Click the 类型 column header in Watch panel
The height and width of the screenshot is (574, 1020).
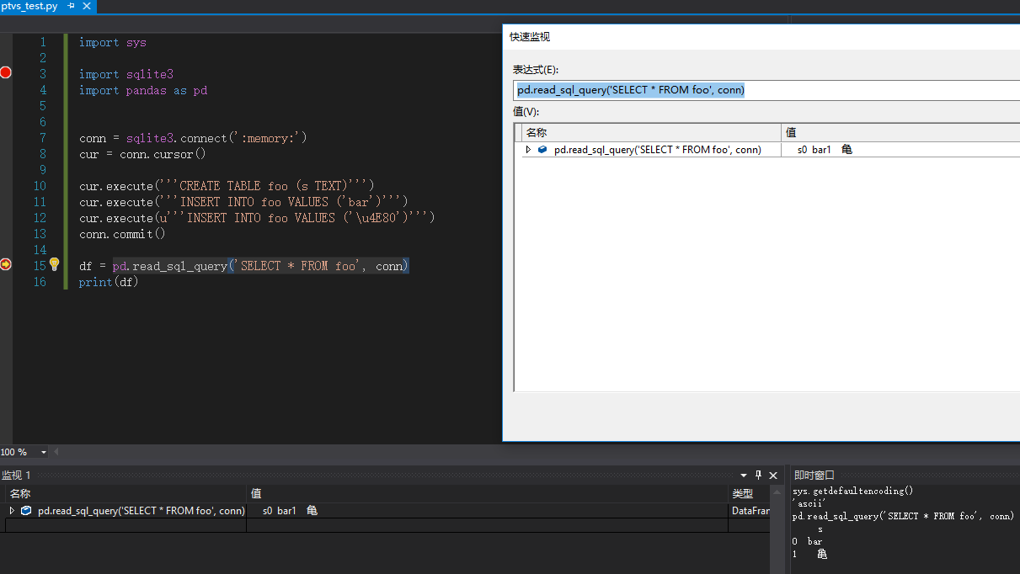click(742, 493)
